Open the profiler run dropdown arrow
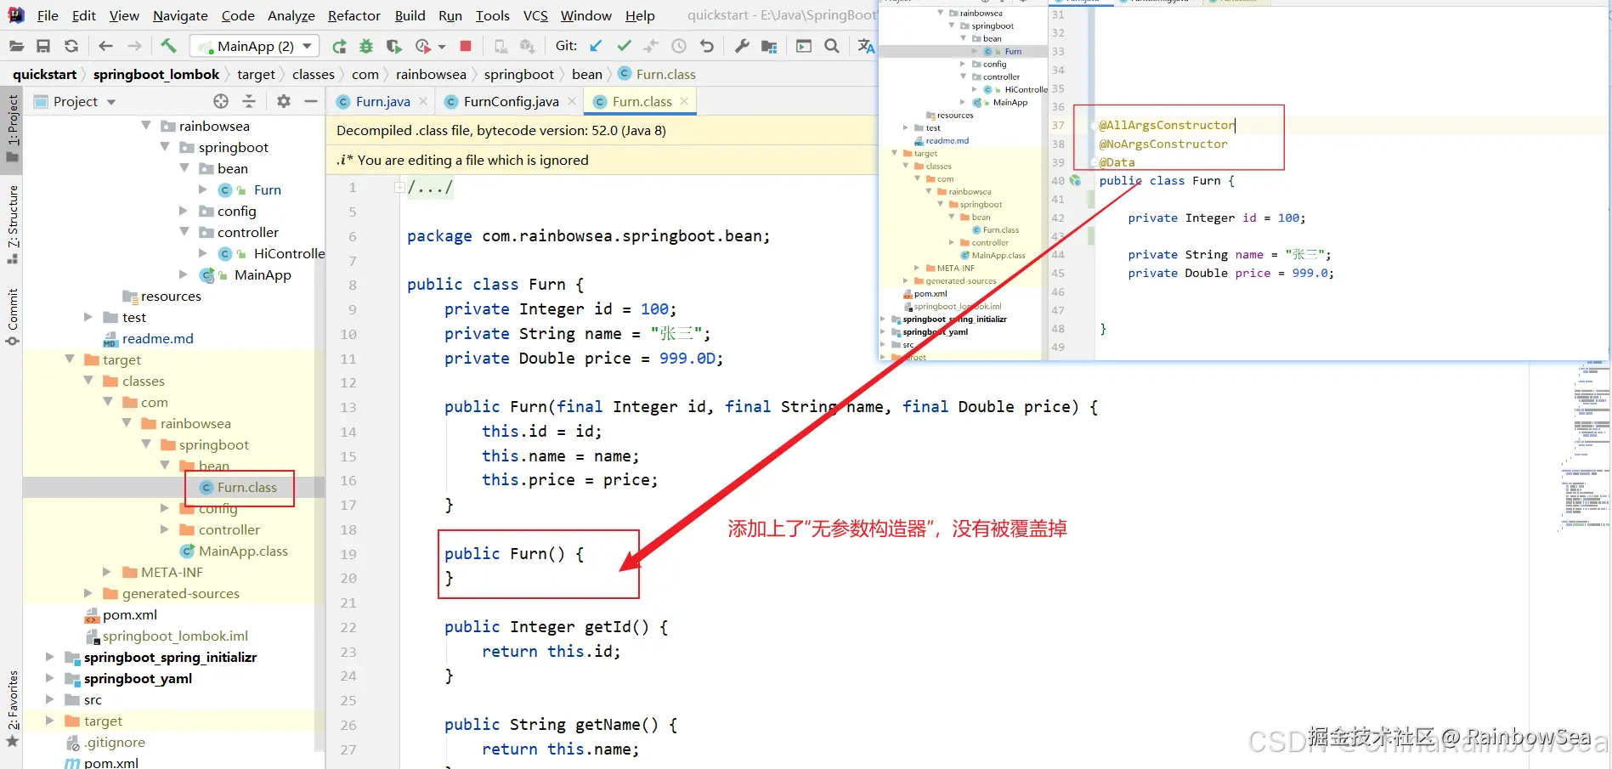Screen dimensions: 1612x769 coord(442,47)
